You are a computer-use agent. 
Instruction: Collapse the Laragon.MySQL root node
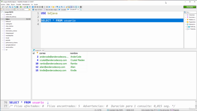pyautogui.click(x=1, y=12)
